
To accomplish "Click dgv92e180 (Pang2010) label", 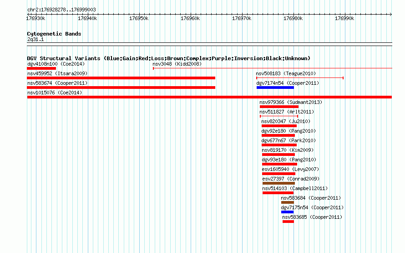I will click(x=289, y=131).
